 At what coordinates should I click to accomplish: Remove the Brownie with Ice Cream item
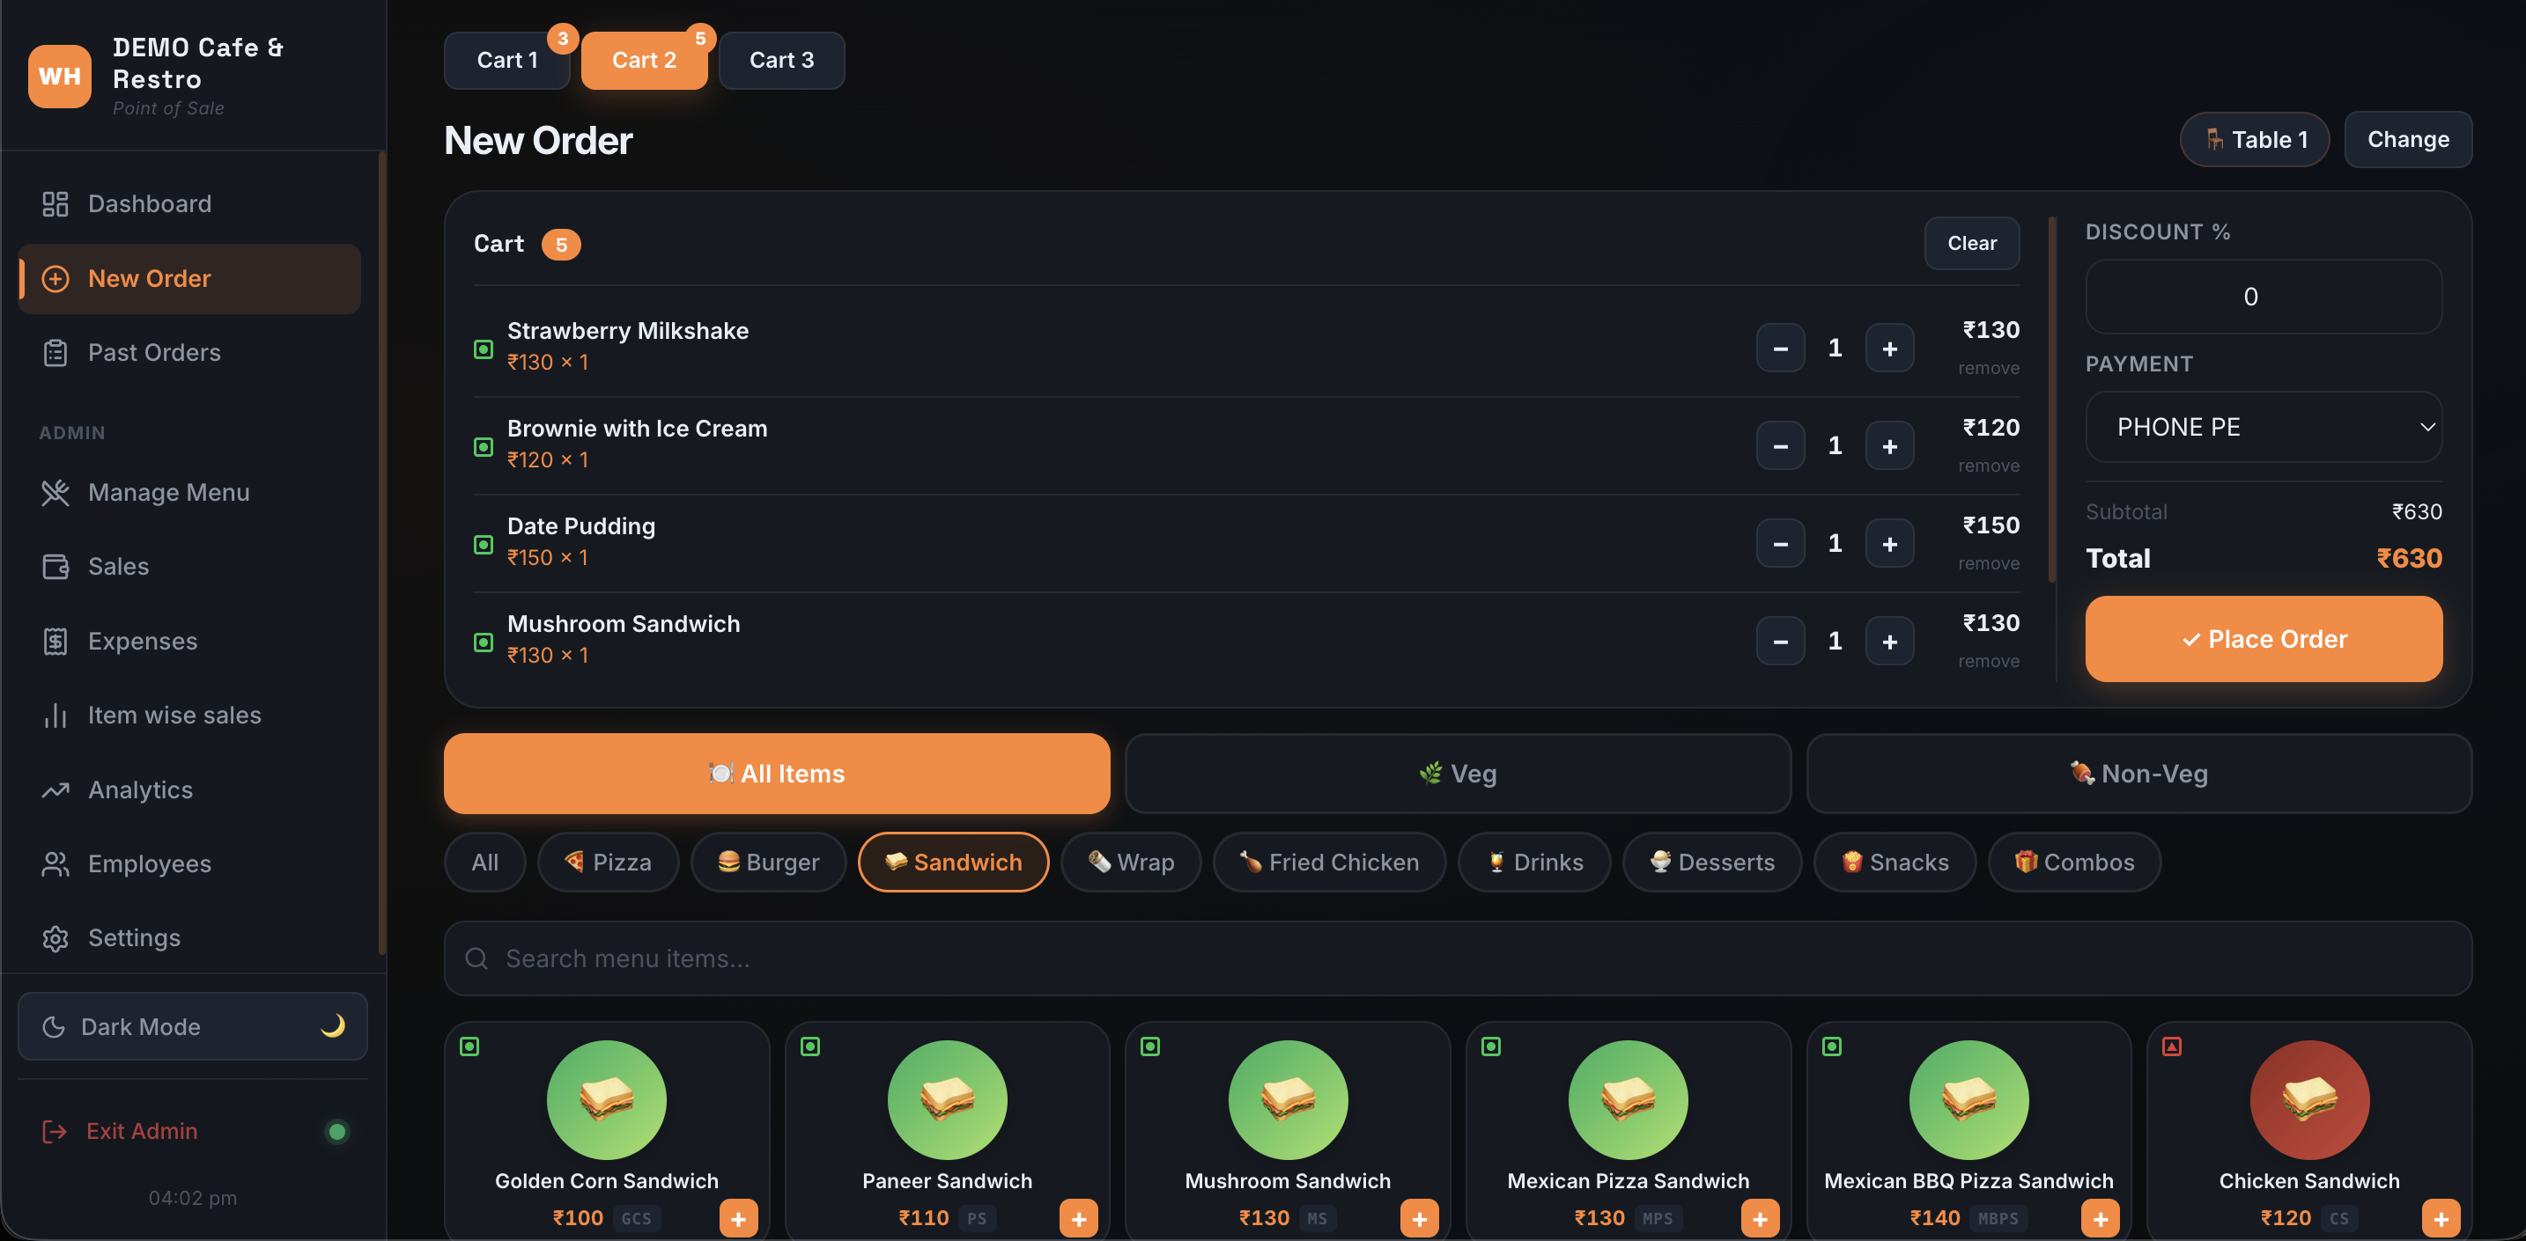coord(1988,466)
